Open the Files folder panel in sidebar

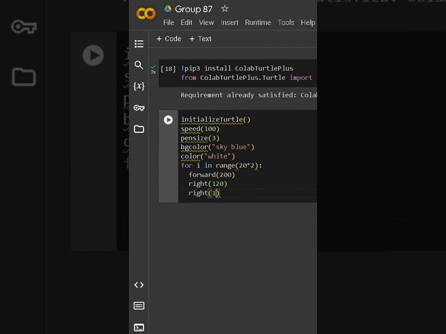pyautogui.click(x=139, y=129)
